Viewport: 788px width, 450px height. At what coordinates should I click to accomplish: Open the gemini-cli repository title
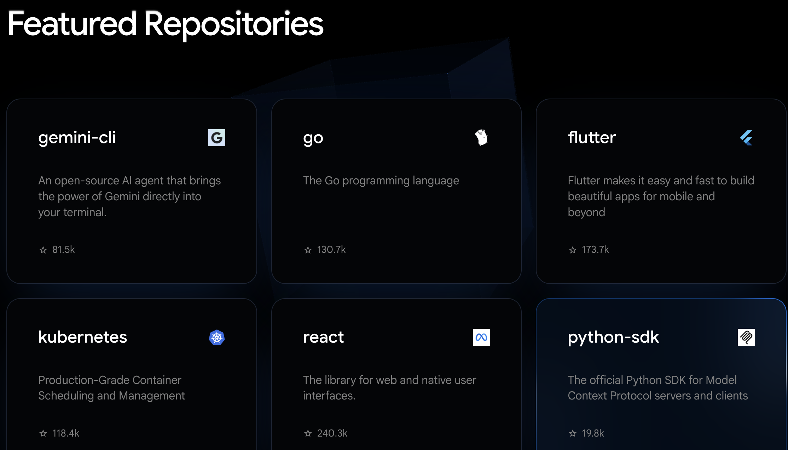click(x=77, y=137)
